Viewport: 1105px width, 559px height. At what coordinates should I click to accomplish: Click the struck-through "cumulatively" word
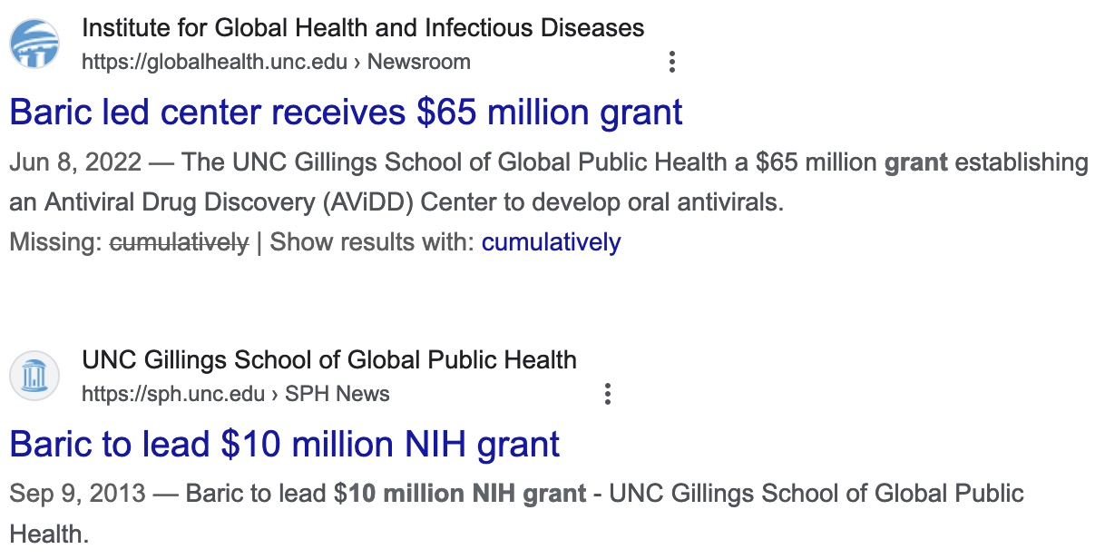pos(179,242)
